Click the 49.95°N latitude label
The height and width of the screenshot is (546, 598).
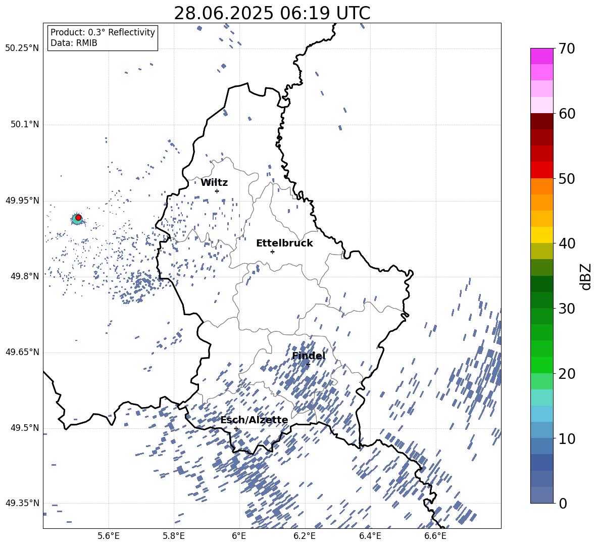click(x=22, y=201)
